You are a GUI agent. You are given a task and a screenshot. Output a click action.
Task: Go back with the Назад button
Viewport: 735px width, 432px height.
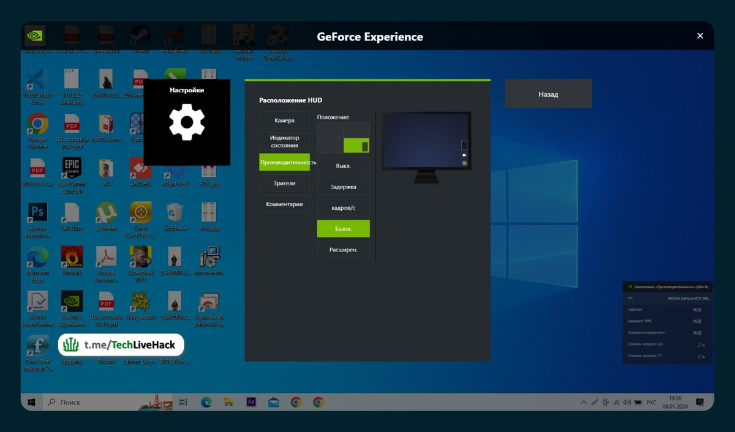548,94
